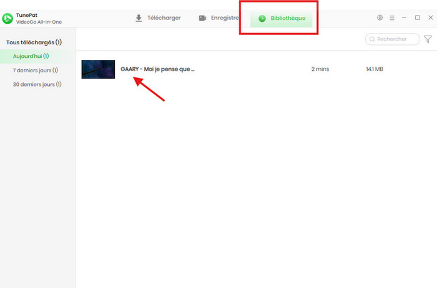The width and height of the screenshot is (437, 288).
Task: Minimize the TunePat window
Action: click(404, 17)
